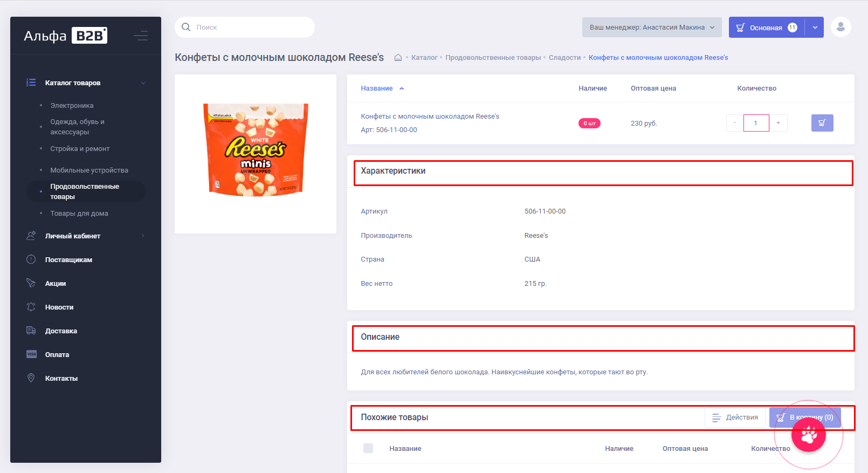Image resolution: width=868 pixels, height=473 pixels.
Task: Click the Доставка truck icon
Action: 31,331
